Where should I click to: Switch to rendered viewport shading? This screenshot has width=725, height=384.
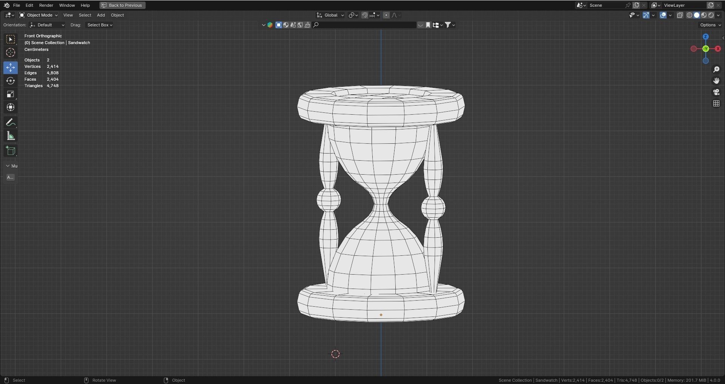coord(711,15)
